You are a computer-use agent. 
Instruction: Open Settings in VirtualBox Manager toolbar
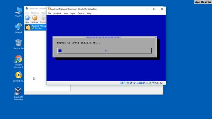click(35, 19)
